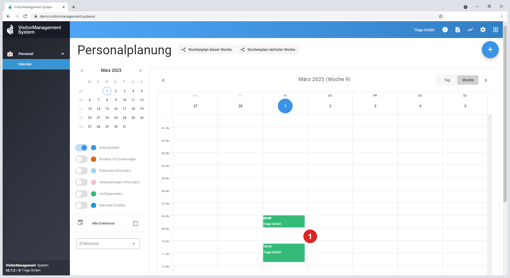Click the logout icon in header
Image resolution: width=510 pixels, height=278 pixels.
point(495,30)
